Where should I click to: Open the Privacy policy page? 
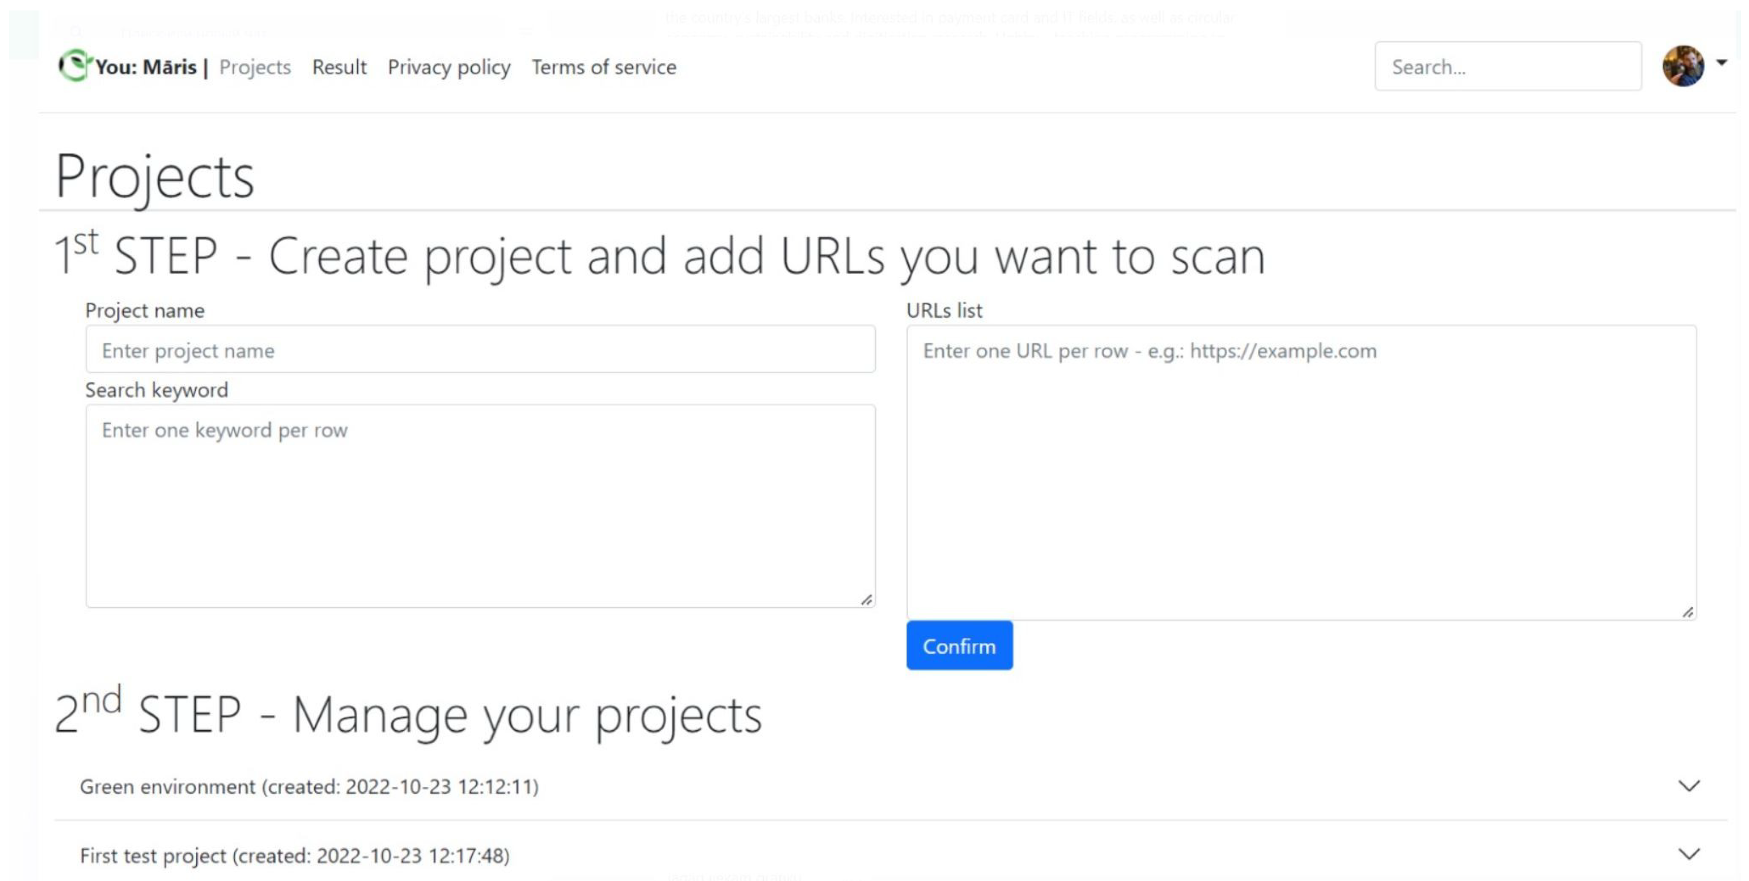click(x=449, y=67)
